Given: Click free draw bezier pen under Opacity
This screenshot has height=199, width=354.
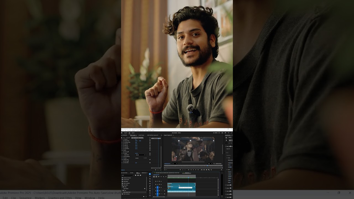Looking at the screenshot, I should (128, 152).
